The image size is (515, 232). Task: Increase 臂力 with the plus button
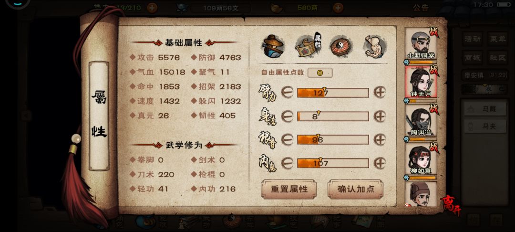(x=380, y=93)
